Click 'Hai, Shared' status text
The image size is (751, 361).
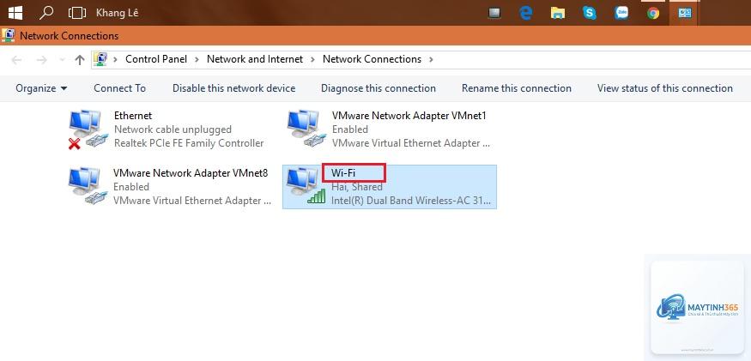(357, 187)
